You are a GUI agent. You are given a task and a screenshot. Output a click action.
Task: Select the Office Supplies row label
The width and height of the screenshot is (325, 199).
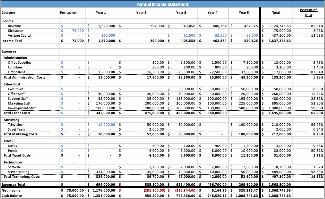pos(19,63)
